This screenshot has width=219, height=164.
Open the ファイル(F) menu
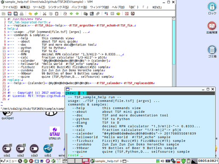pyautogui.click(x=10, y=7)
